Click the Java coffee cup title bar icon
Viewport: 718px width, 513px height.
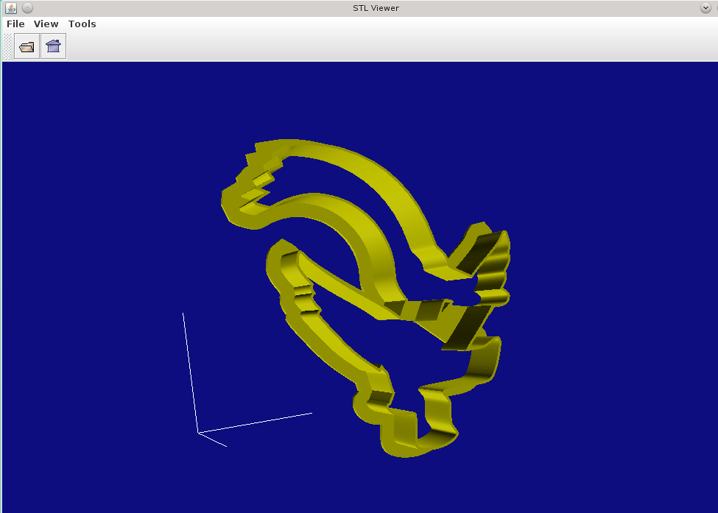tap(10, 7)
